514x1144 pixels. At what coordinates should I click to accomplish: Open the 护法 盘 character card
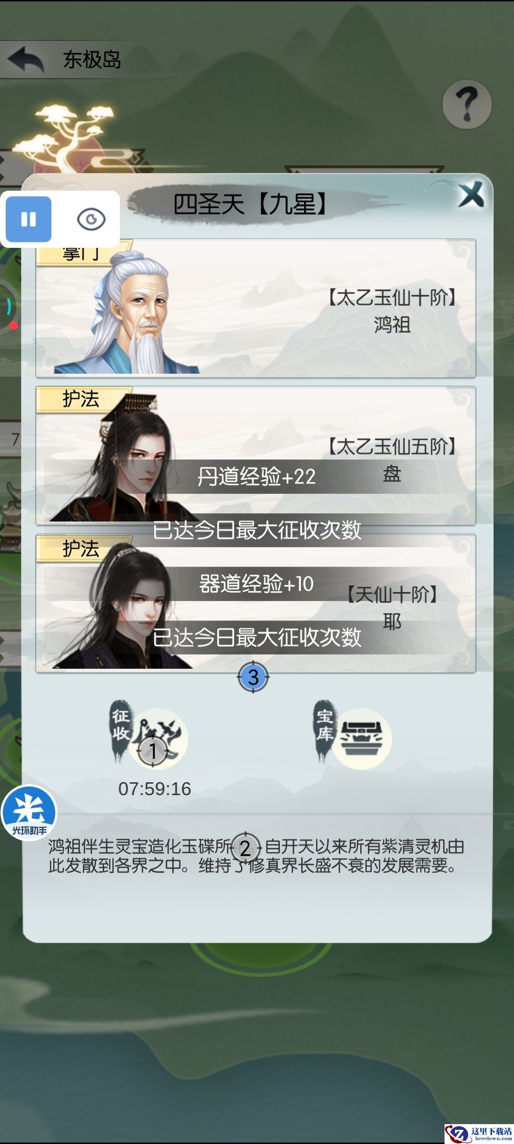click(255, 456)
